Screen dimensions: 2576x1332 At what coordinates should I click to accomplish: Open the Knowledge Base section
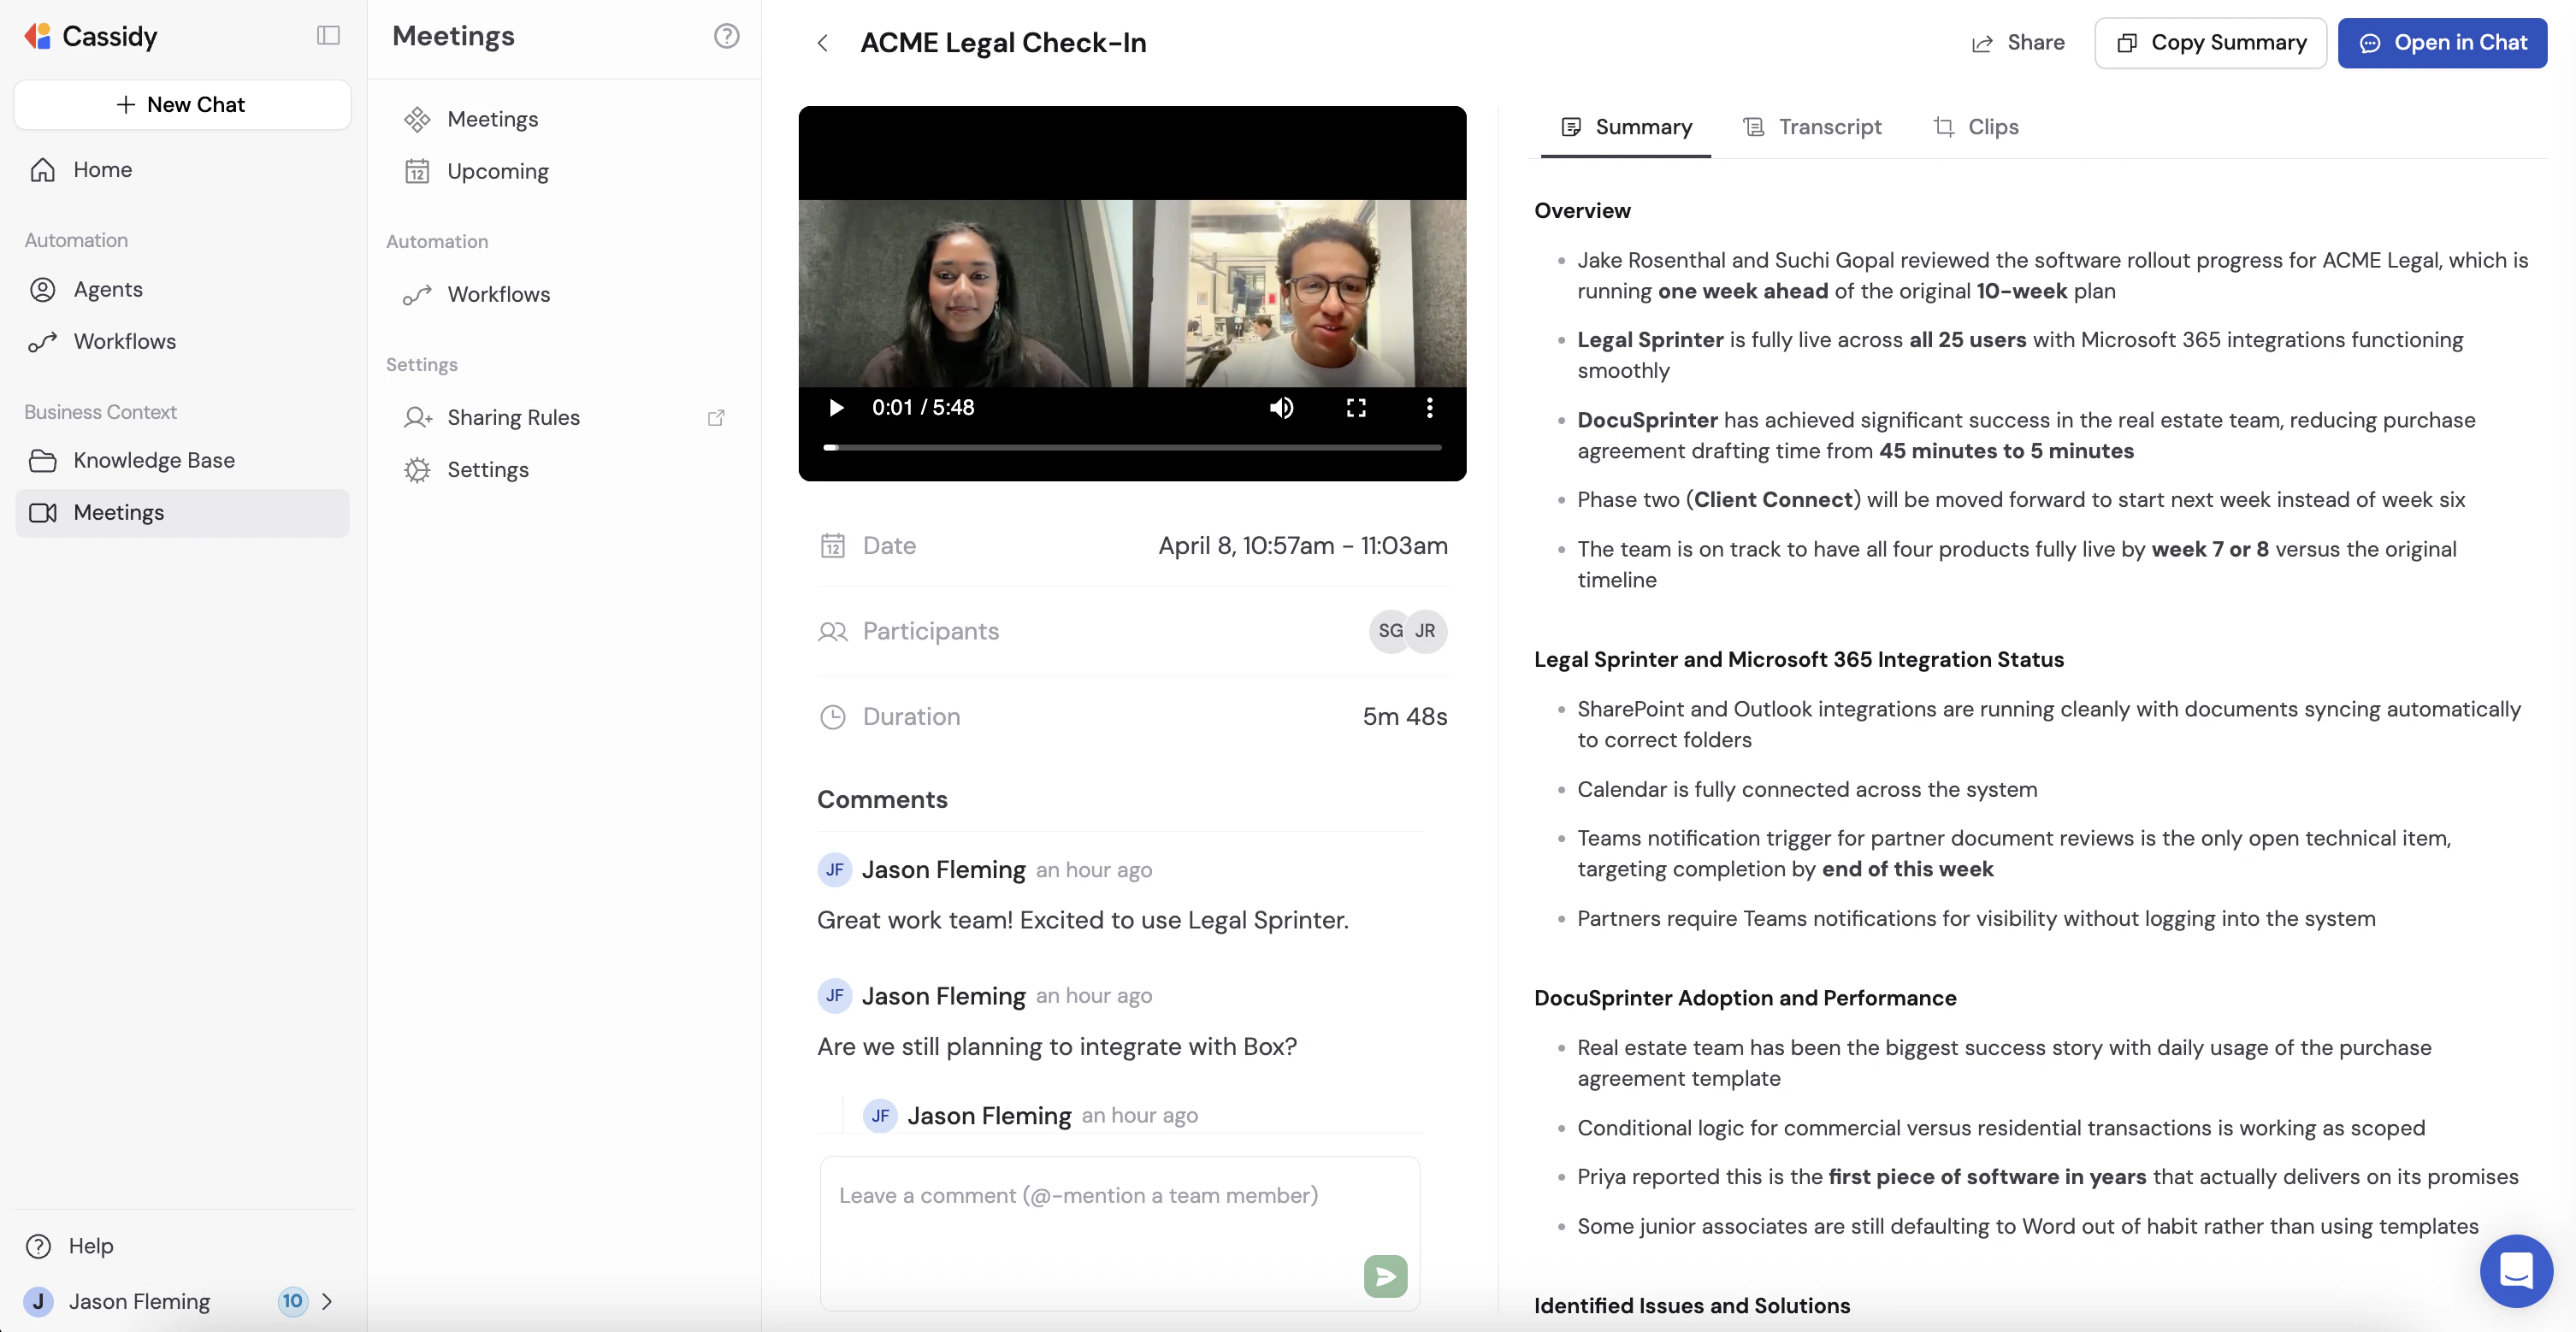coord(155,460)
